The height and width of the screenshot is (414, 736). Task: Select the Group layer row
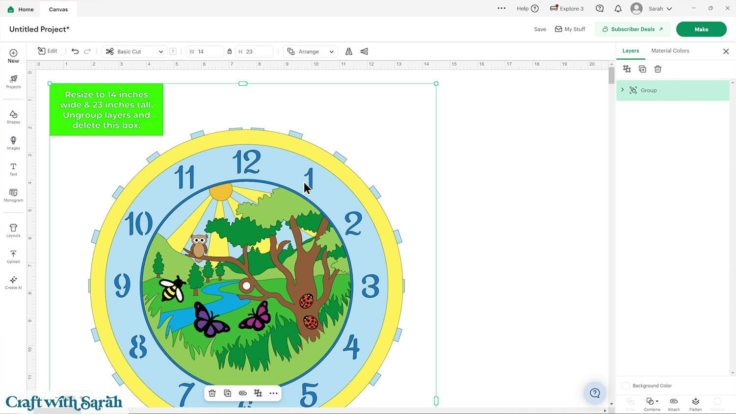coord(673,90)
